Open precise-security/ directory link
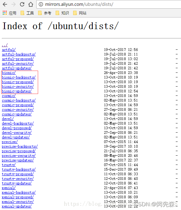The height and width of the screenshot is (210, 181). (19, 156)
